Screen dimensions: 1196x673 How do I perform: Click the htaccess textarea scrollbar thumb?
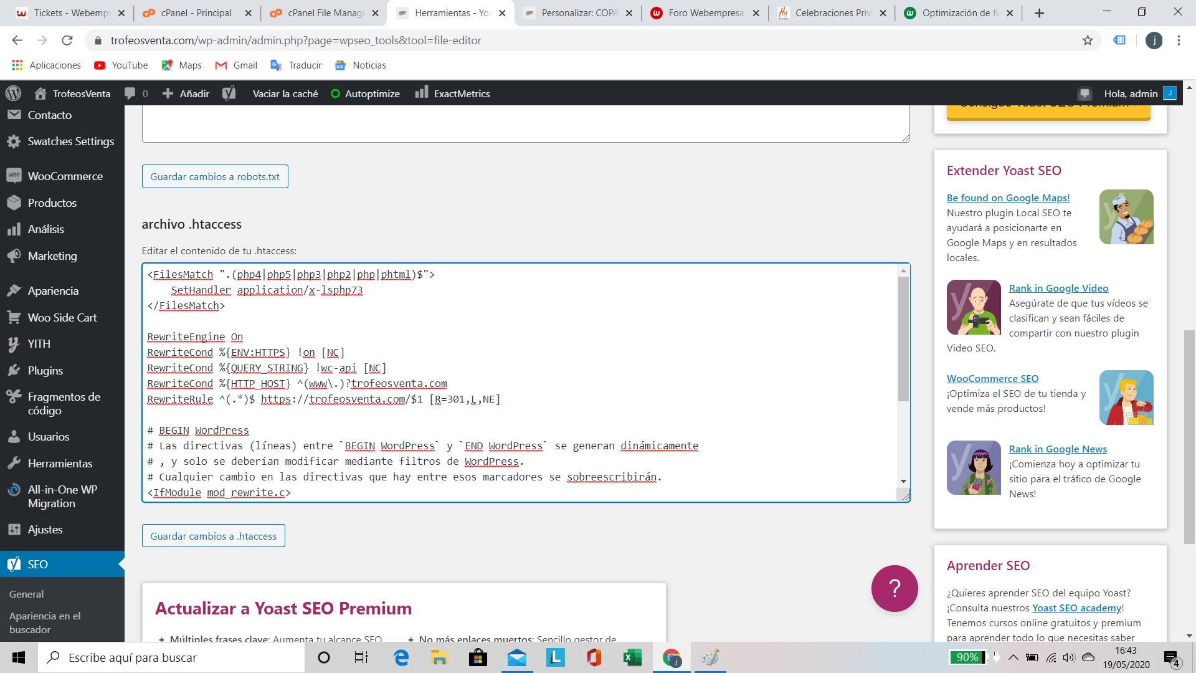click(903, 339)
